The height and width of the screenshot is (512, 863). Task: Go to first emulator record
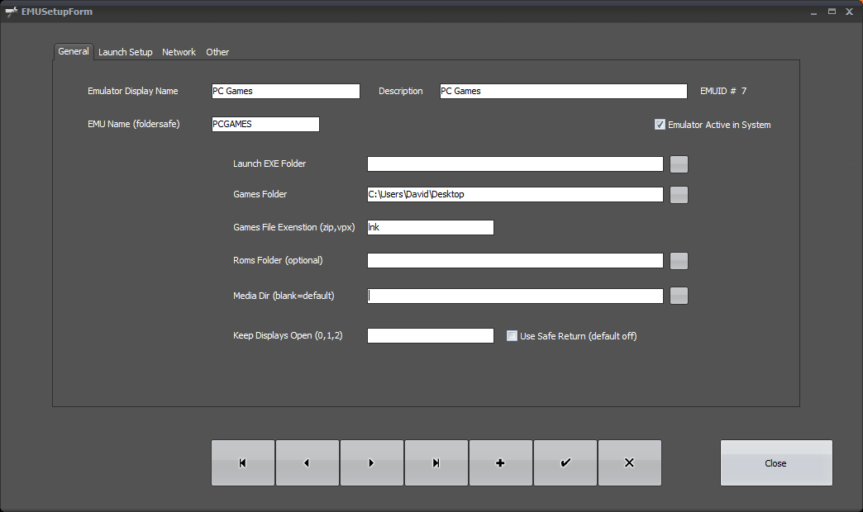click(x=242, y=462)
